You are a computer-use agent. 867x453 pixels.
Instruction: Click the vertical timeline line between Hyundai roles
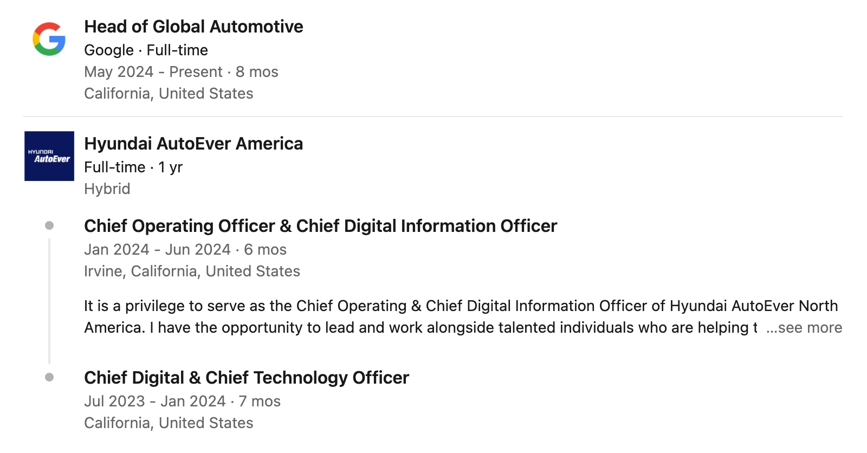[x=49, y=301]
